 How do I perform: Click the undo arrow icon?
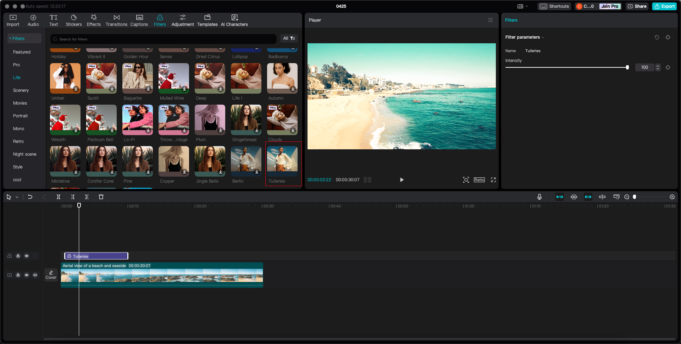pyautogui.click(x=30, y=197)
